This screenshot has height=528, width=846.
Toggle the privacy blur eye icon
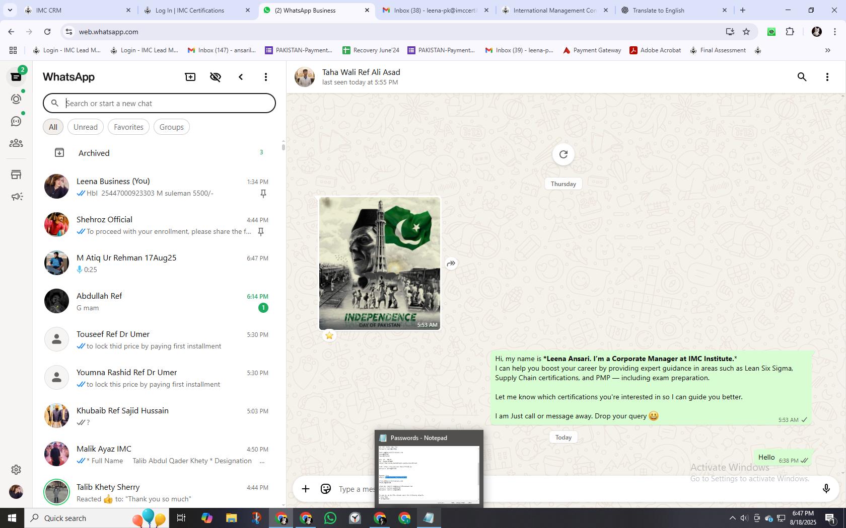216,77
